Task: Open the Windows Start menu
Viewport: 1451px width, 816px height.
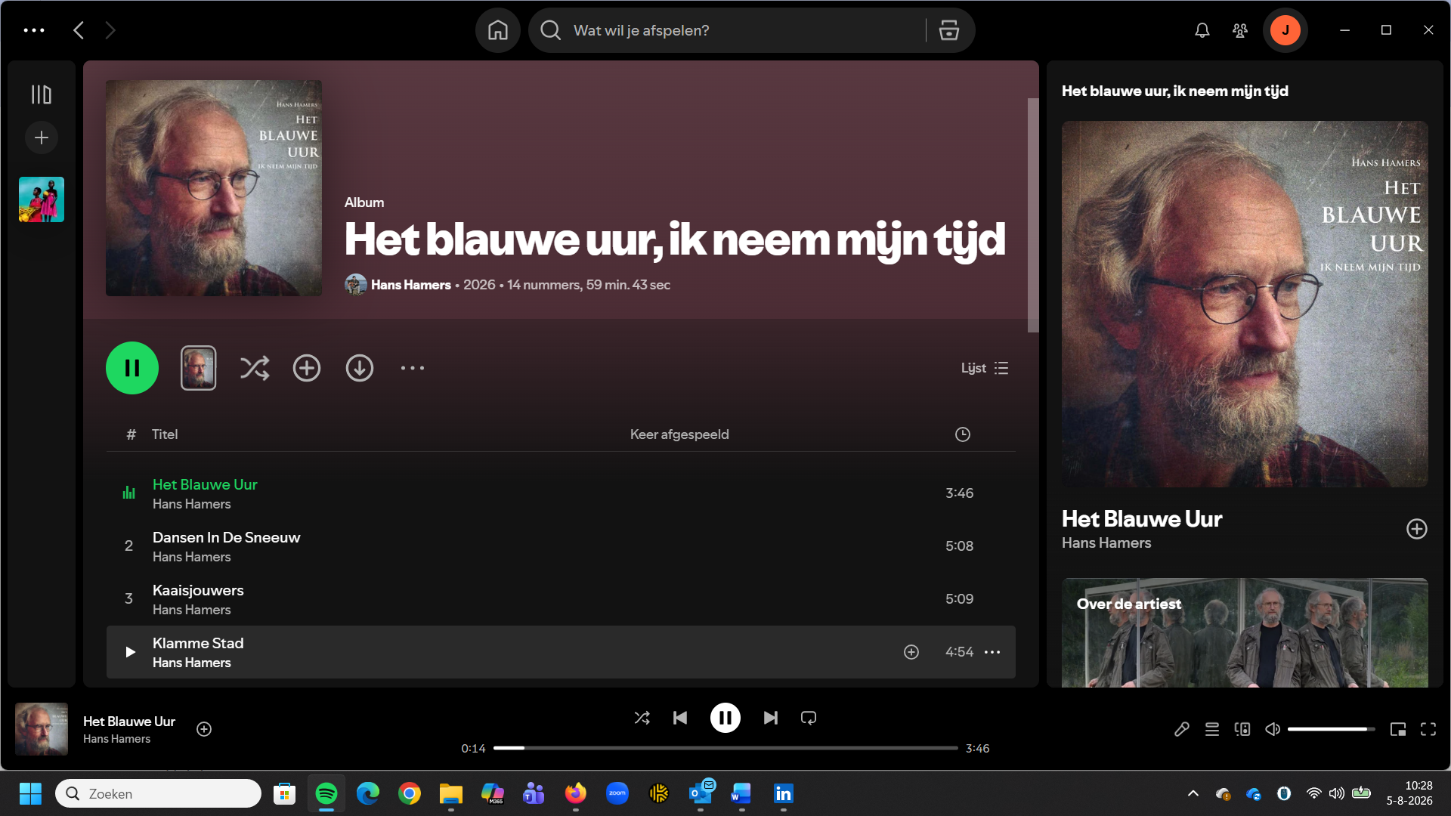Action: (30, 793)
